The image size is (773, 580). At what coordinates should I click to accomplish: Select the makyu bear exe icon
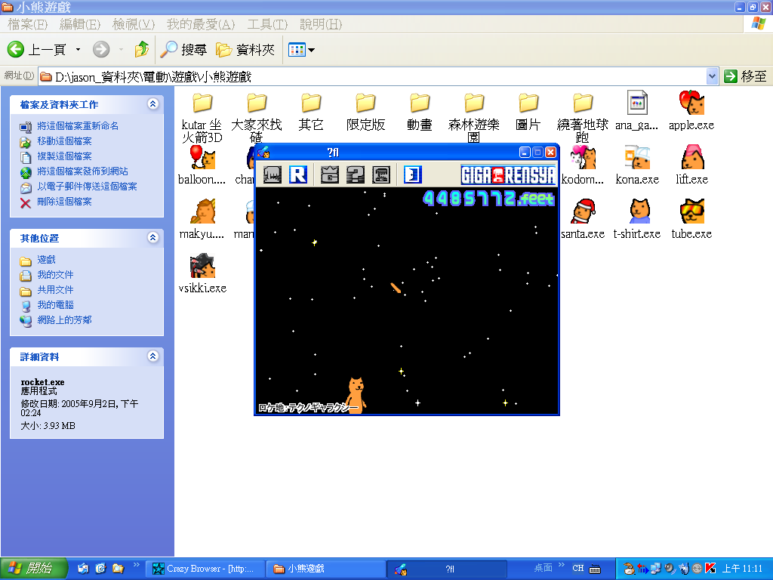pos(202,211)
